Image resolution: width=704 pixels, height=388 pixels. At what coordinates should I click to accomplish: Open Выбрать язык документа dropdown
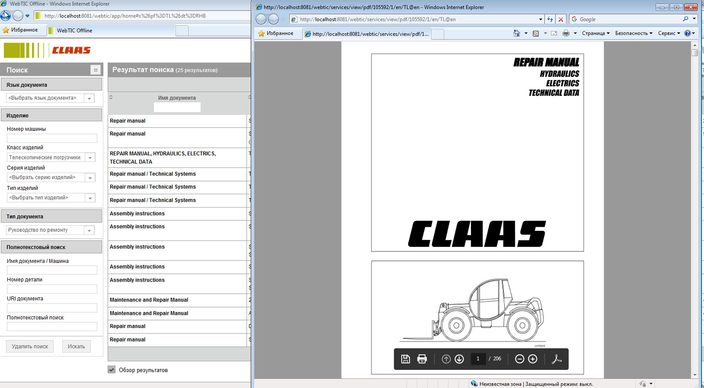click(89, 98)
